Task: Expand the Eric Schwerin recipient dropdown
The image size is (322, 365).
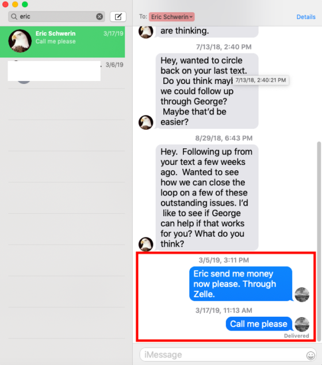Action: 172,17
